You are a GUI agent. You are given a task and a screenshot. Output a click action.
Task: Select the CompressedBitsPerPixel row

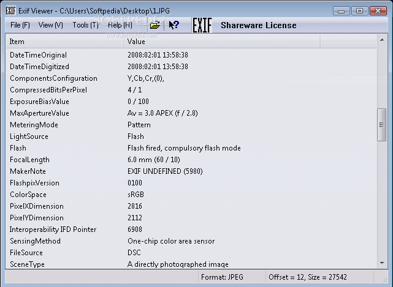(191, 90)
